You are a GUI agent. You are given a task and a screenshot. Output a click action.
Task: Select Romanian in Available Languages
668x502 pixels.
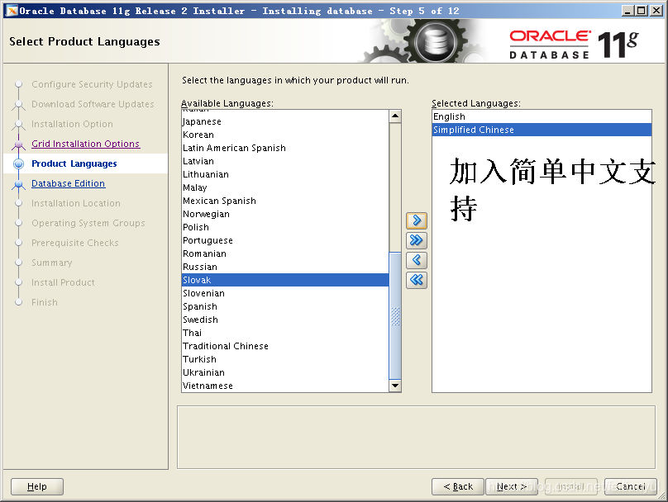[x=285, y=253]
